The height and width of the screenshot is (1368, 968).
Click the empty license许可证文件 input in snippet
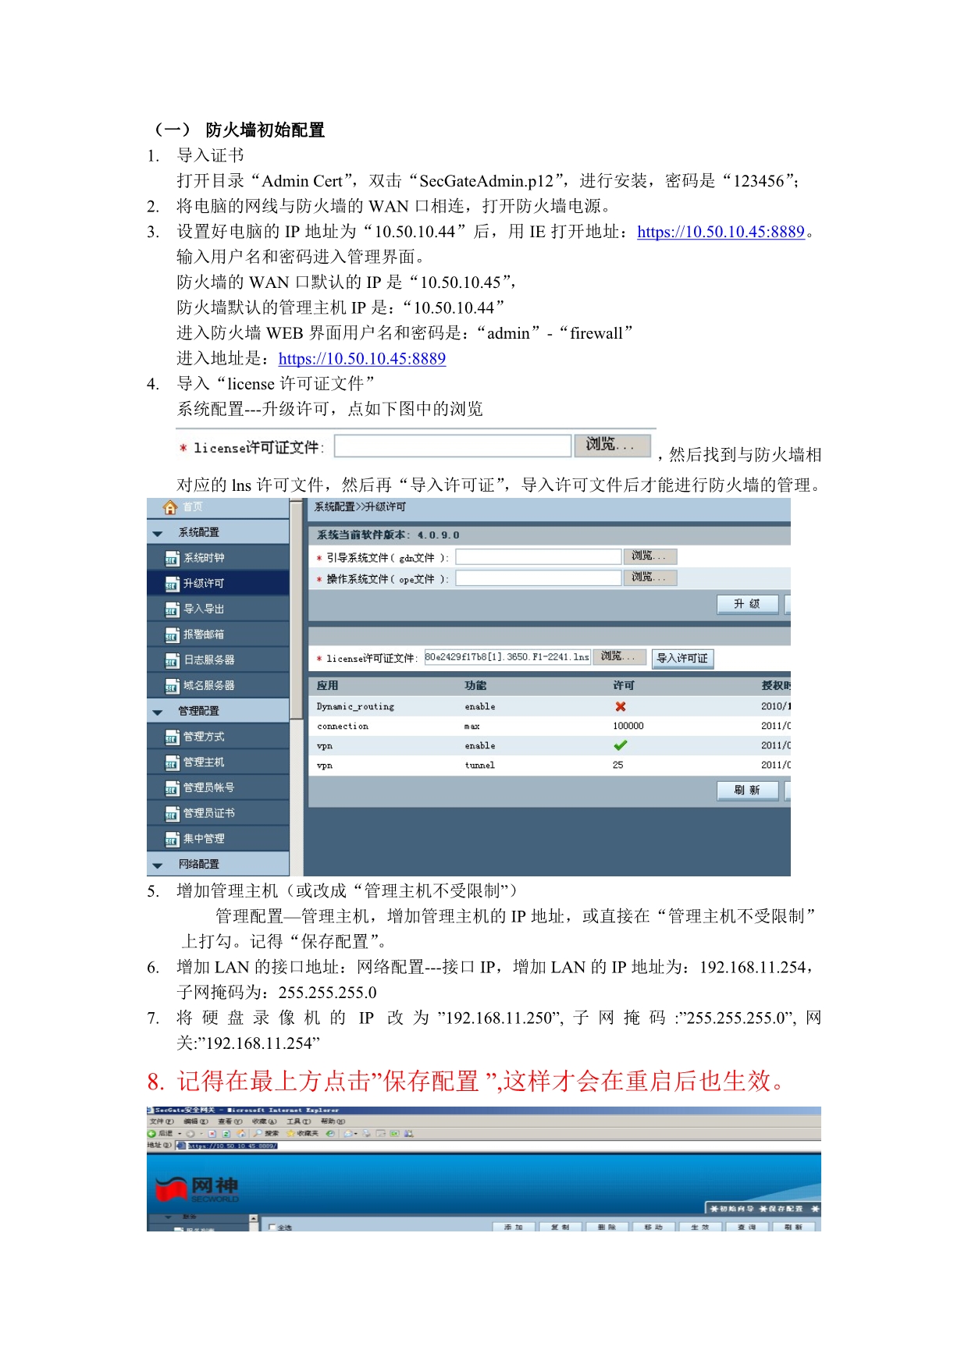(453, 446)
